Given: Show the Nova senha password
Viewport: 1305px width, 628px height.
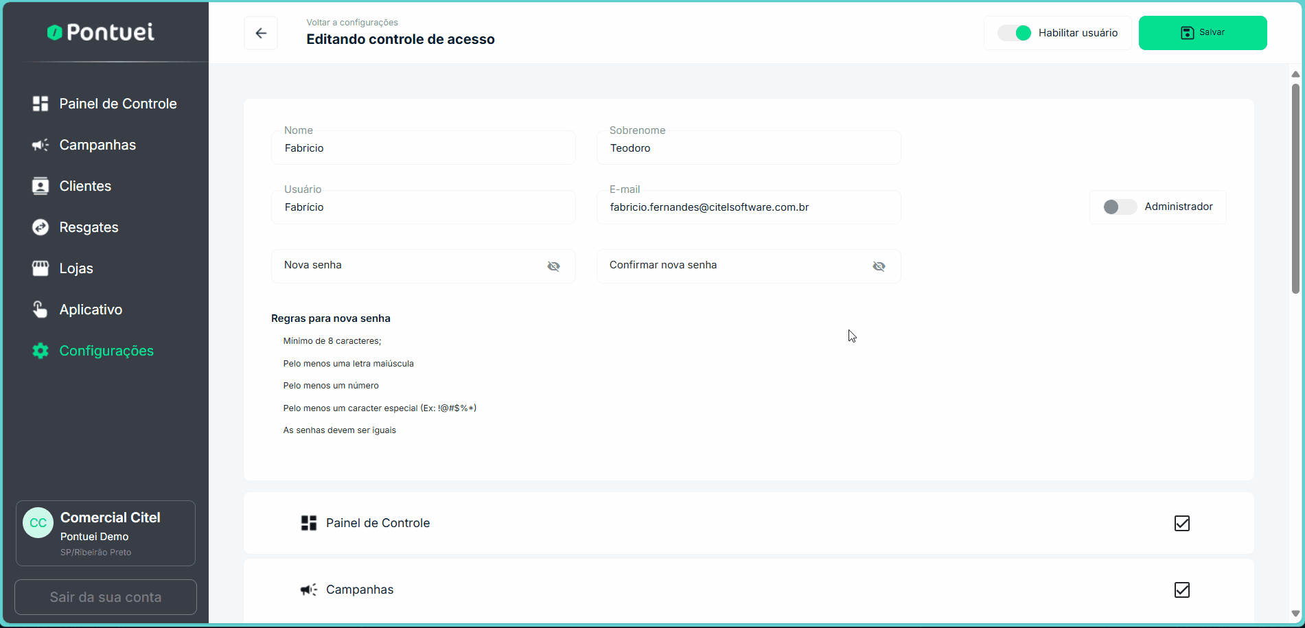Looking at the screenshot, I should click(x=553, y=266).
